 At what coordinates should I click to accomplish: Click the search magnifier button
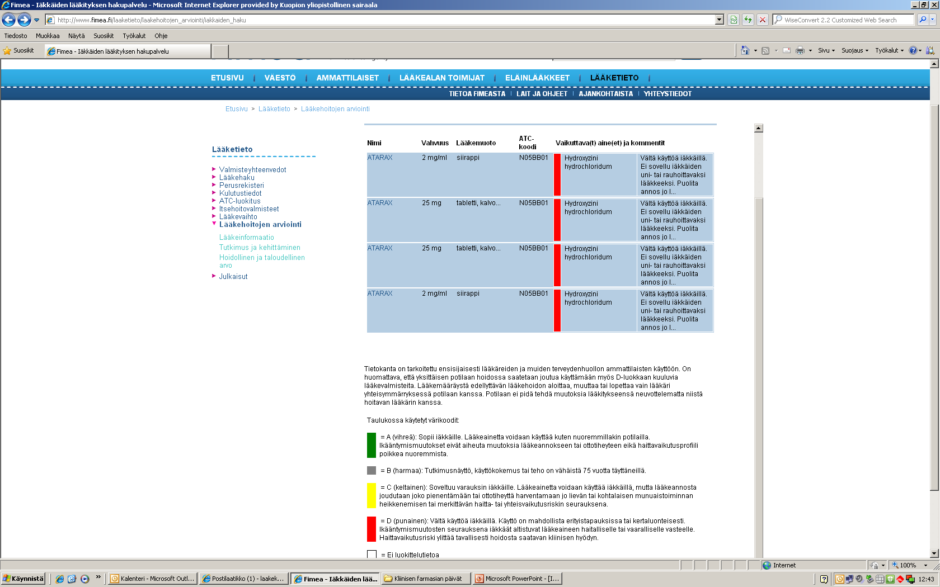click(x=923, y=20)
